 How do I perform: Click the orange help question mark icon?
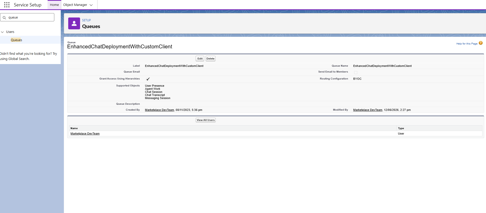pyautogui.click(x=481, y=43)
